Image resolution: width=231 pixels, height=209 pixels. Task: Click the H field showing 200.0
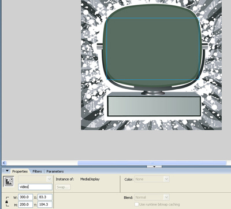[25, 204]
